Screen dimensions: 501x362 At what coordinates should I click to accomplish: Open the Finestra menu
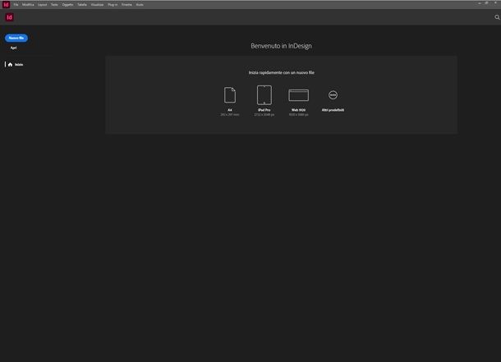(x=126, y=4)
